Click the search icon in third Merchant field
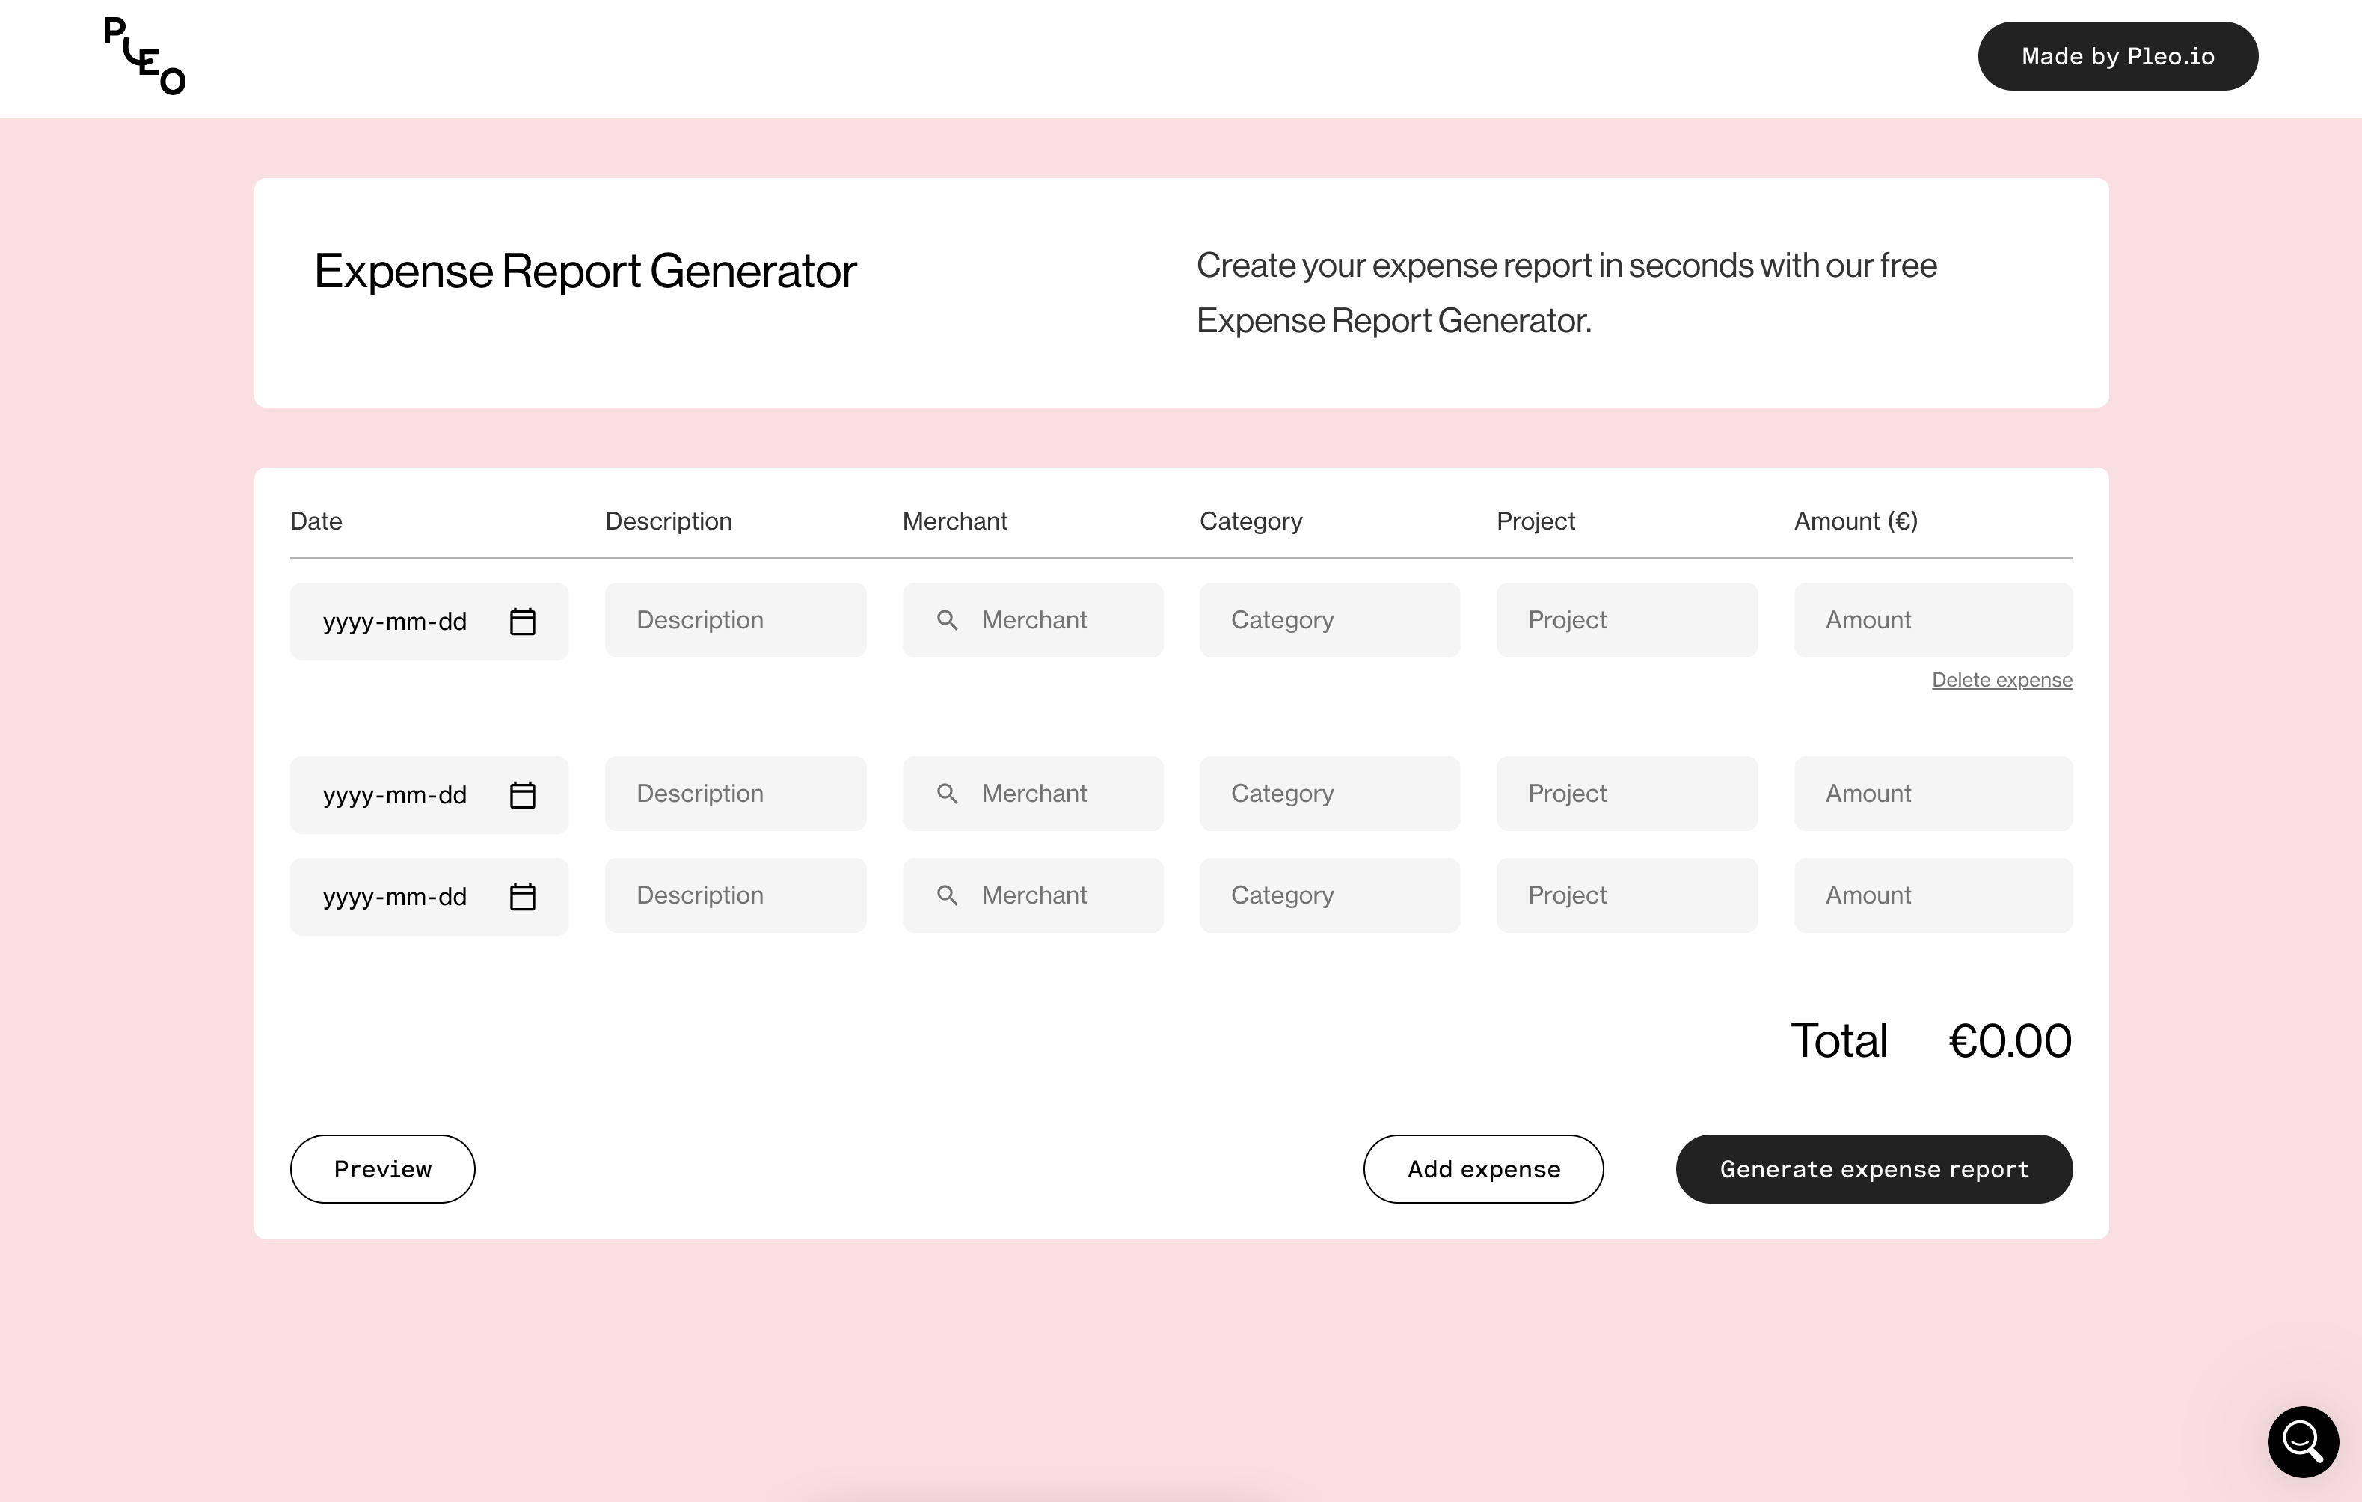This screenshot has height=1502, width=2362. pyautogui.click(x=947, y=895)
